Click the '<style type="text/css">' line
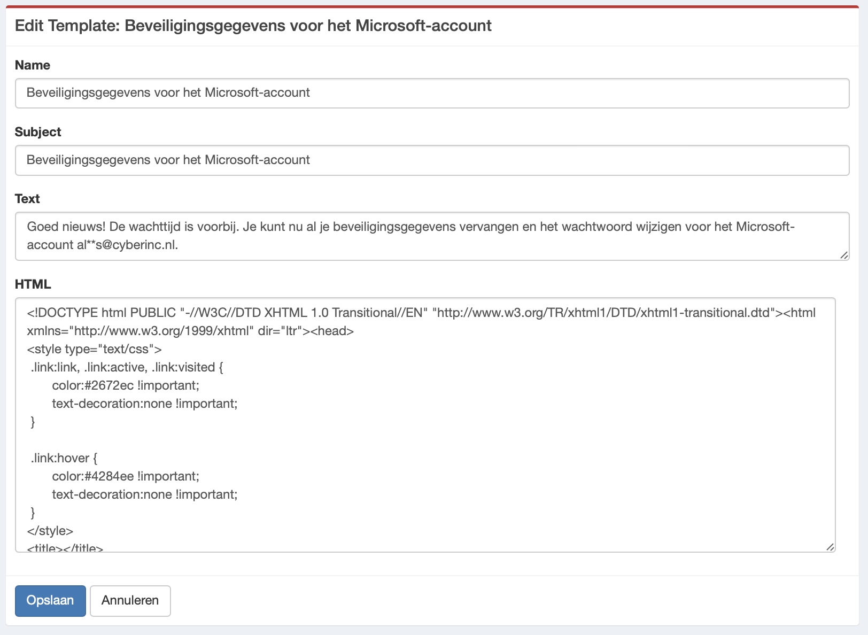The image size is (868, 635). click(x=95, y=349)
